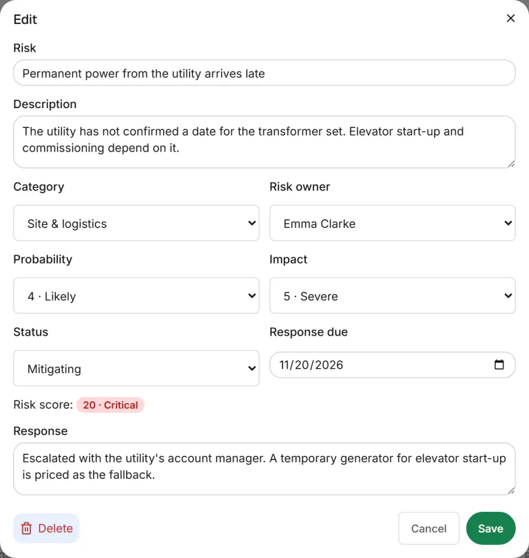The image size is (529, 558).
Task: Click into the Response text area
Action: coord(264,469)
